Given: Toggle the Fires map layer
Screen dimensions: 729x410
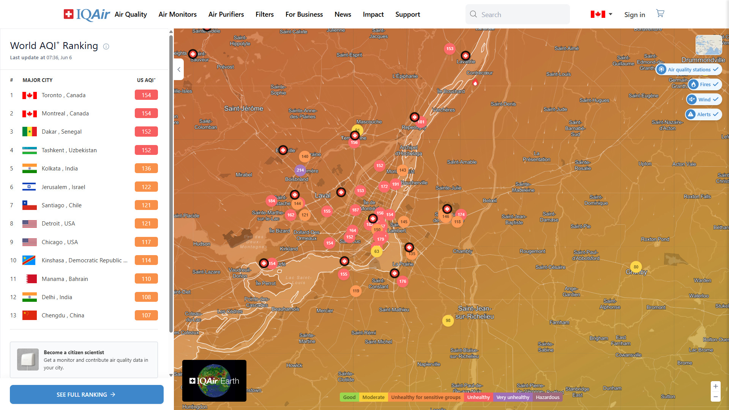Looking at the screenshot, I should (705, 84).
